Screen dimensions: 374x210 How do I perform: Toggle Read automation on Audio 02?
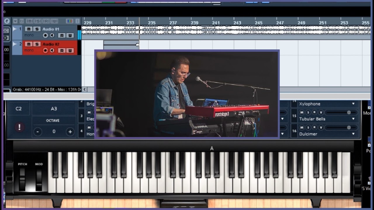tap(62, 50)
